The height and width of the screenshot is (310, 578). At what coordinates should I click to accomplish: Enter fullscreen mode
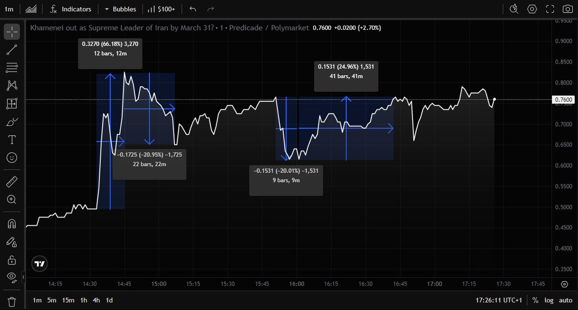click(x=550, y=9)
